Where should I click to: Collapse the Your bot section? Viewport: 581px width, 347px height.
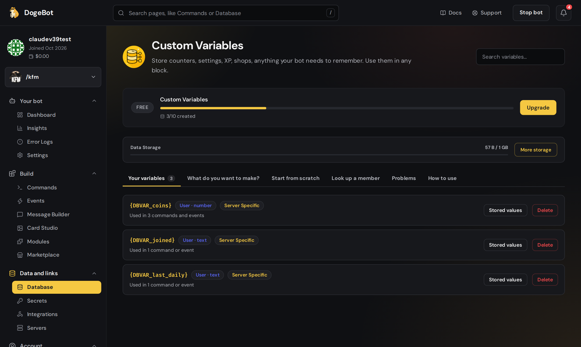coord(94,101)
